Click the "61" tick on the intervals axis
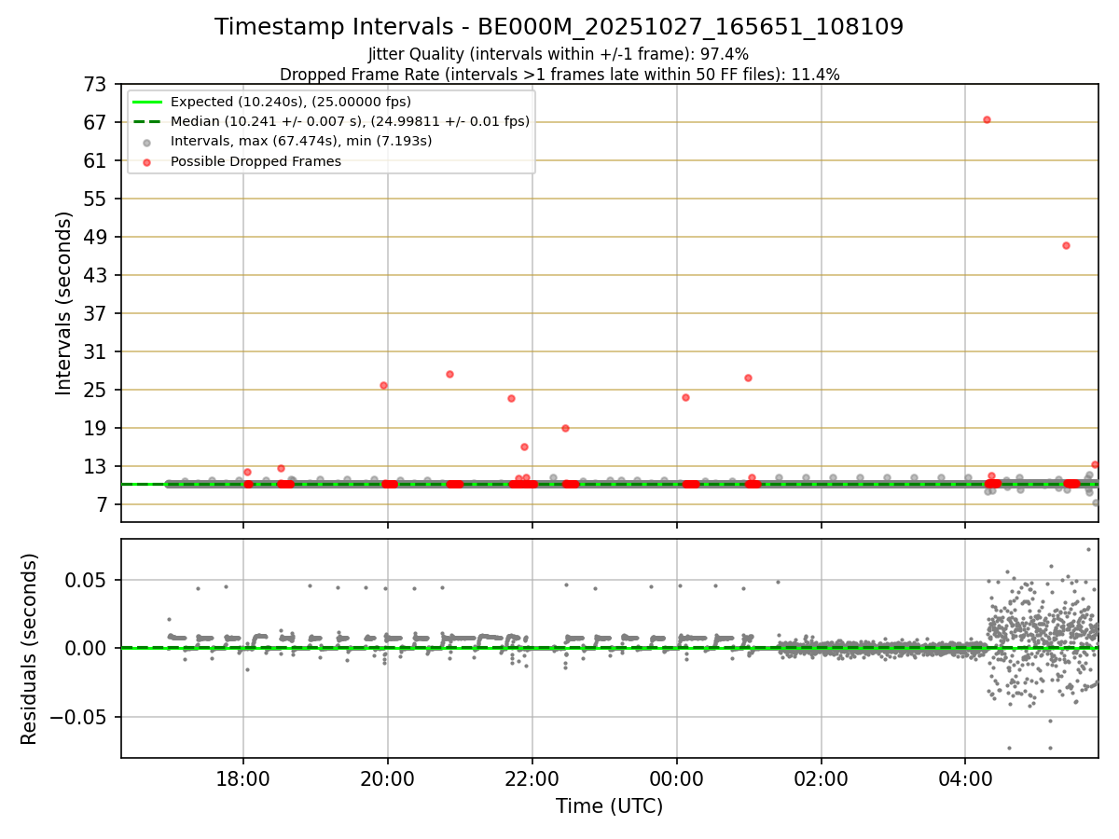Viewport: 1119px width, 839px height. 97,161
